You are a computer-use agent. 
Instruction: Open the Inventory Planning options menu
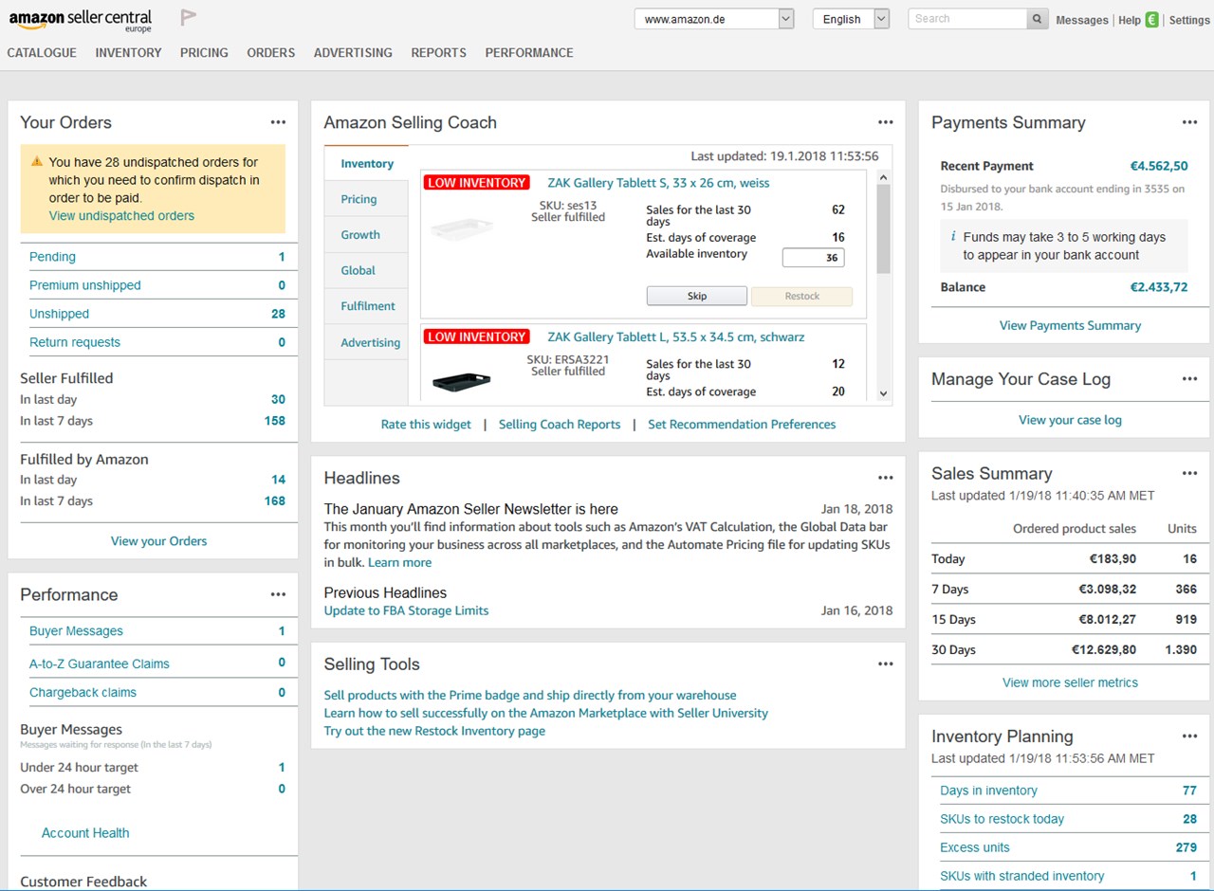[x=1189, y=736]
